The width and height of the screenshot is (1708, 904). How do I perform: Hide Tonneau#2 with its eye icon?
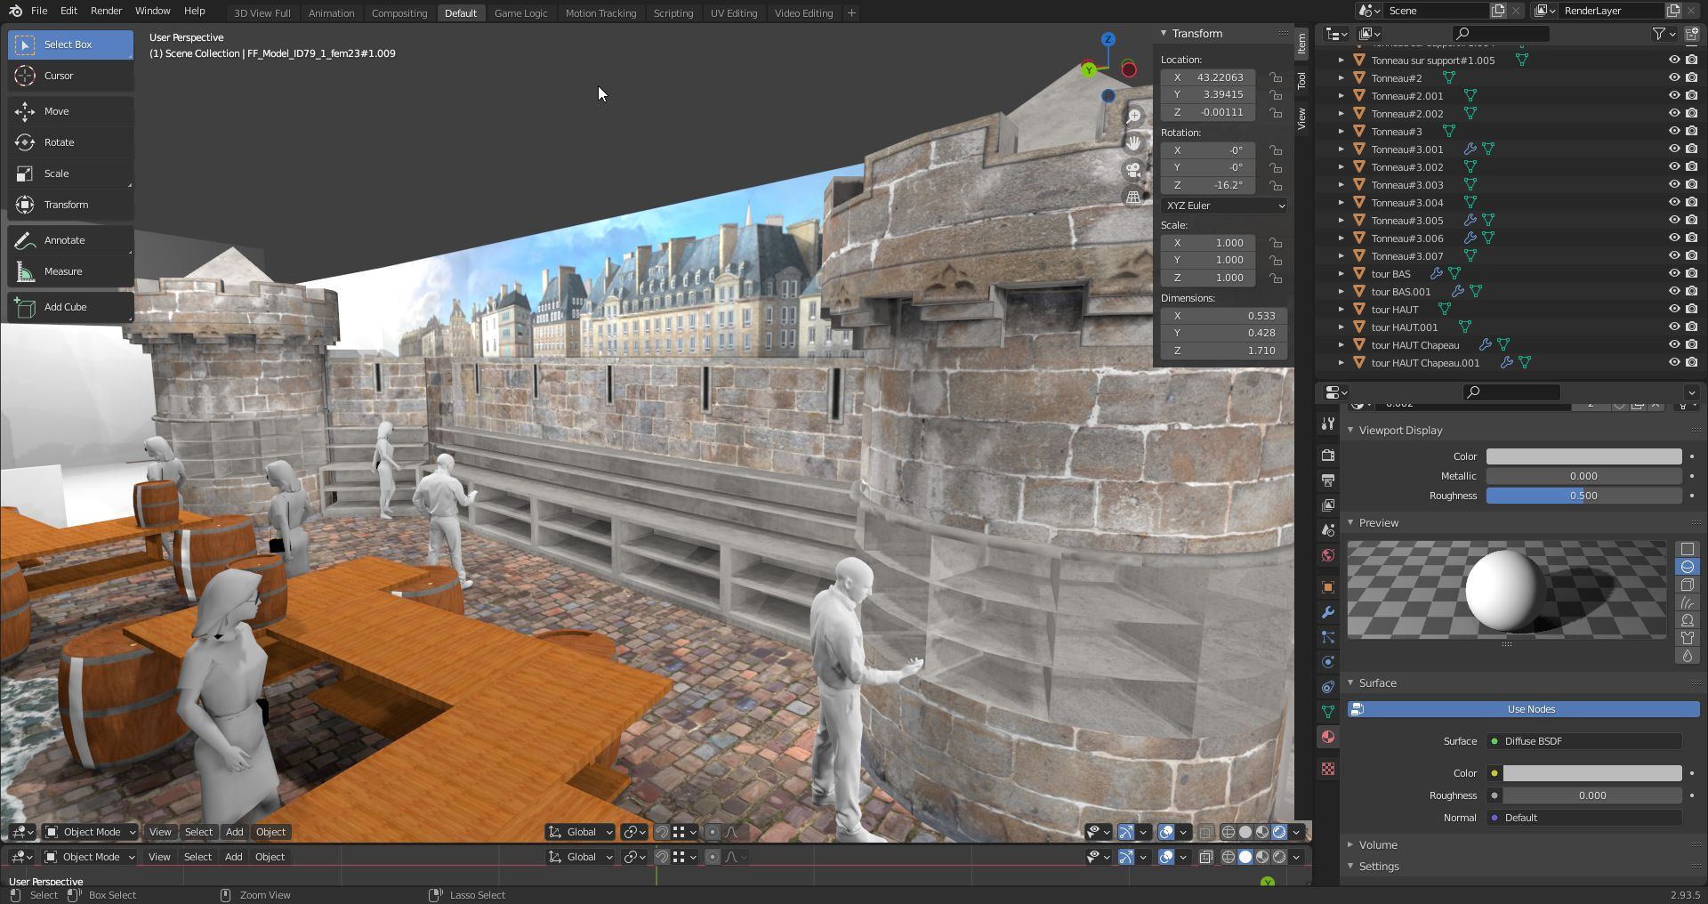[1673, 78]
